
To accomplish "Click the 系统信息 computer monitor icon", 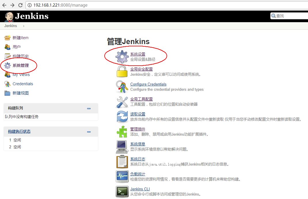I will [x=122, y=147].
